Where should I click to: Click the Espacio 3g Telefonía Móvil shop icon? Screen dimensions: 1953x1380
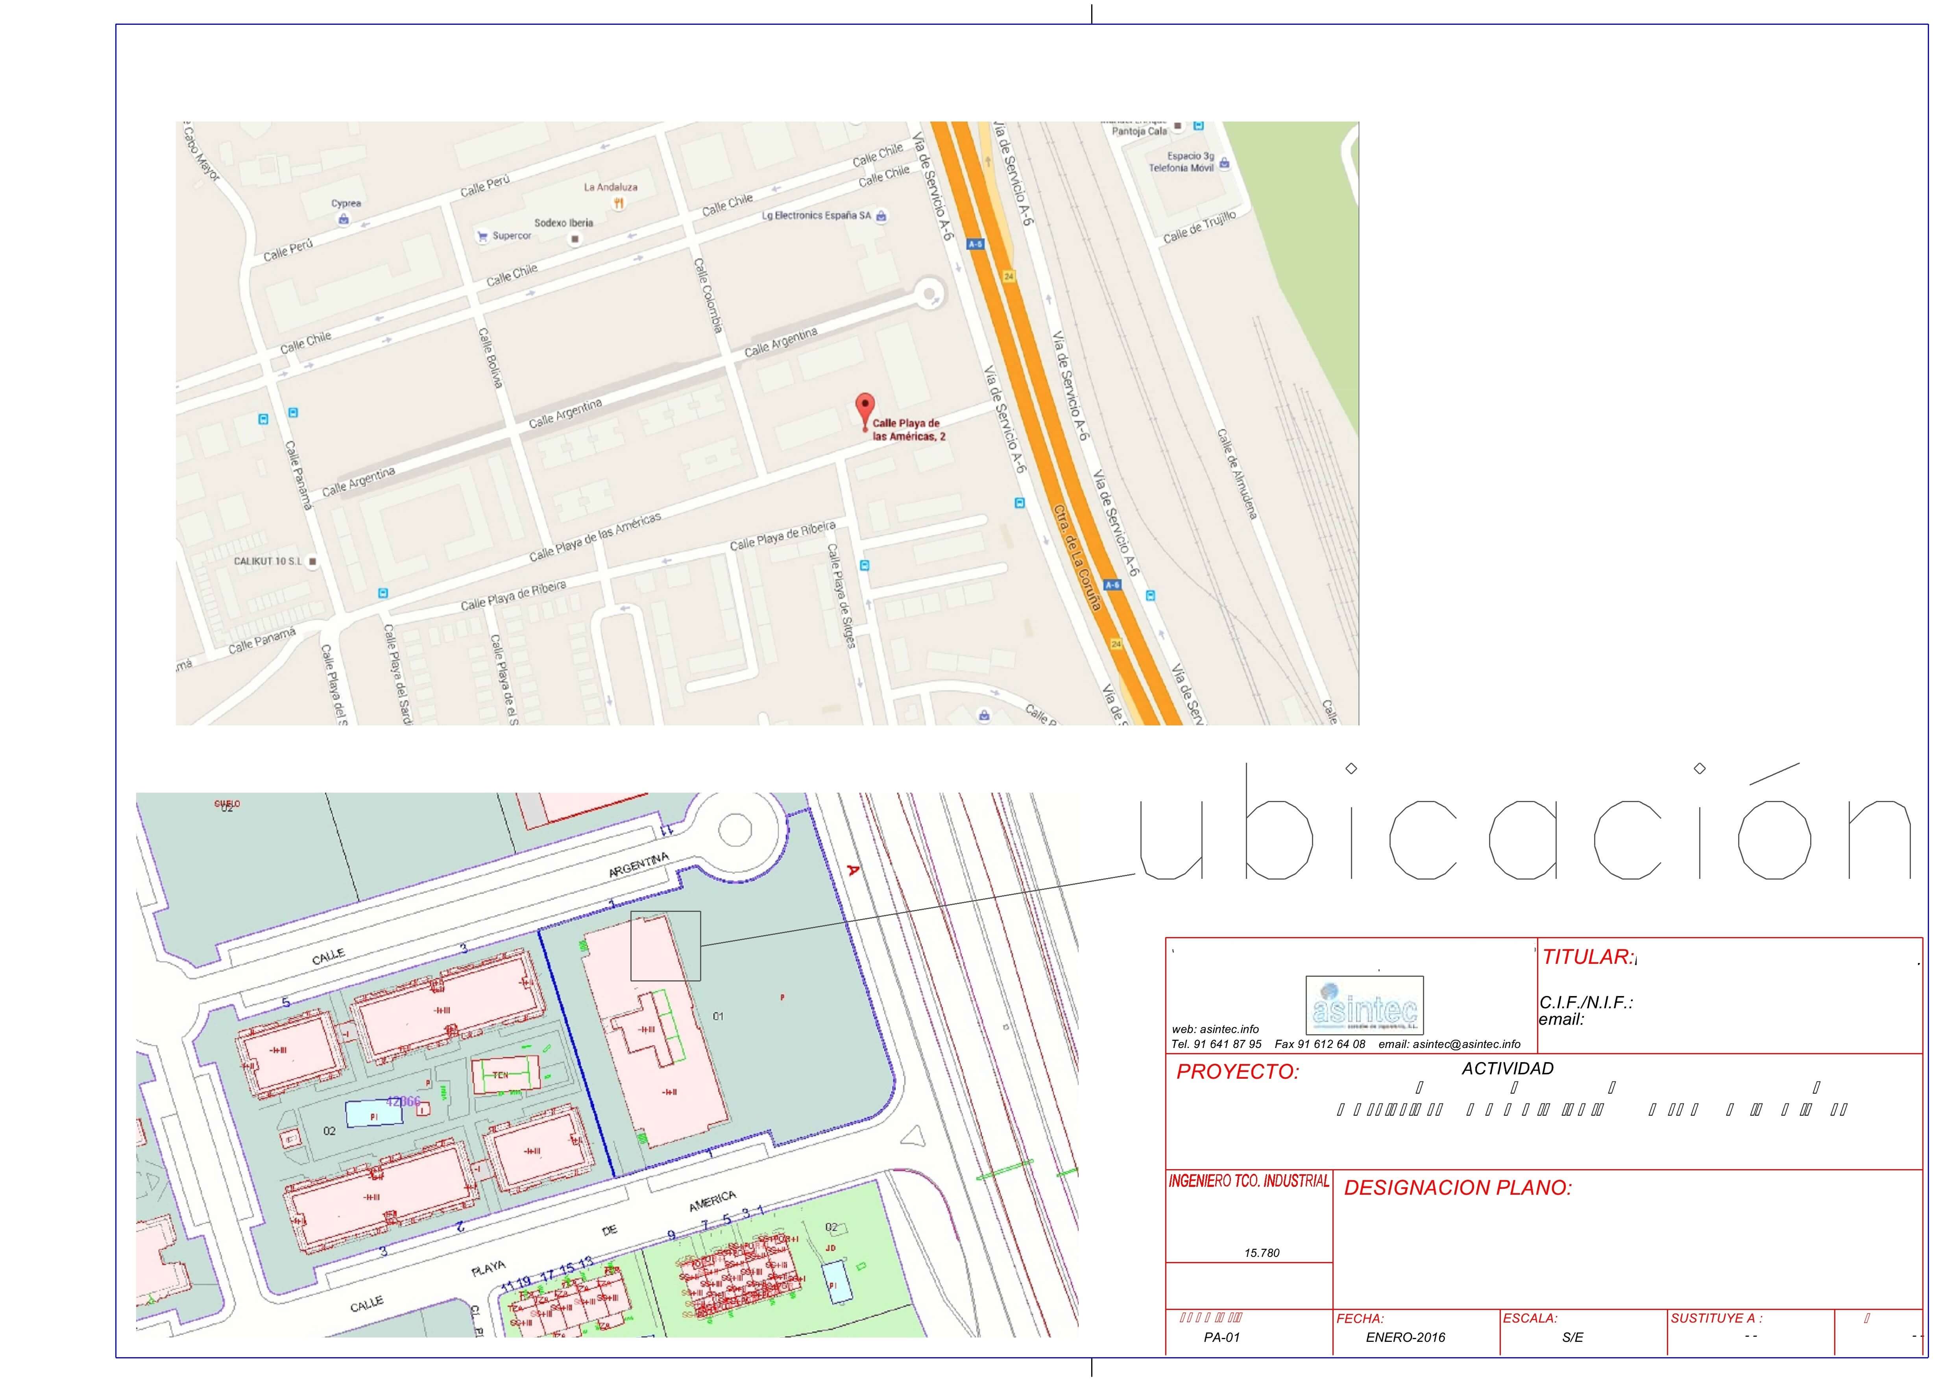tap(1224, 163)
